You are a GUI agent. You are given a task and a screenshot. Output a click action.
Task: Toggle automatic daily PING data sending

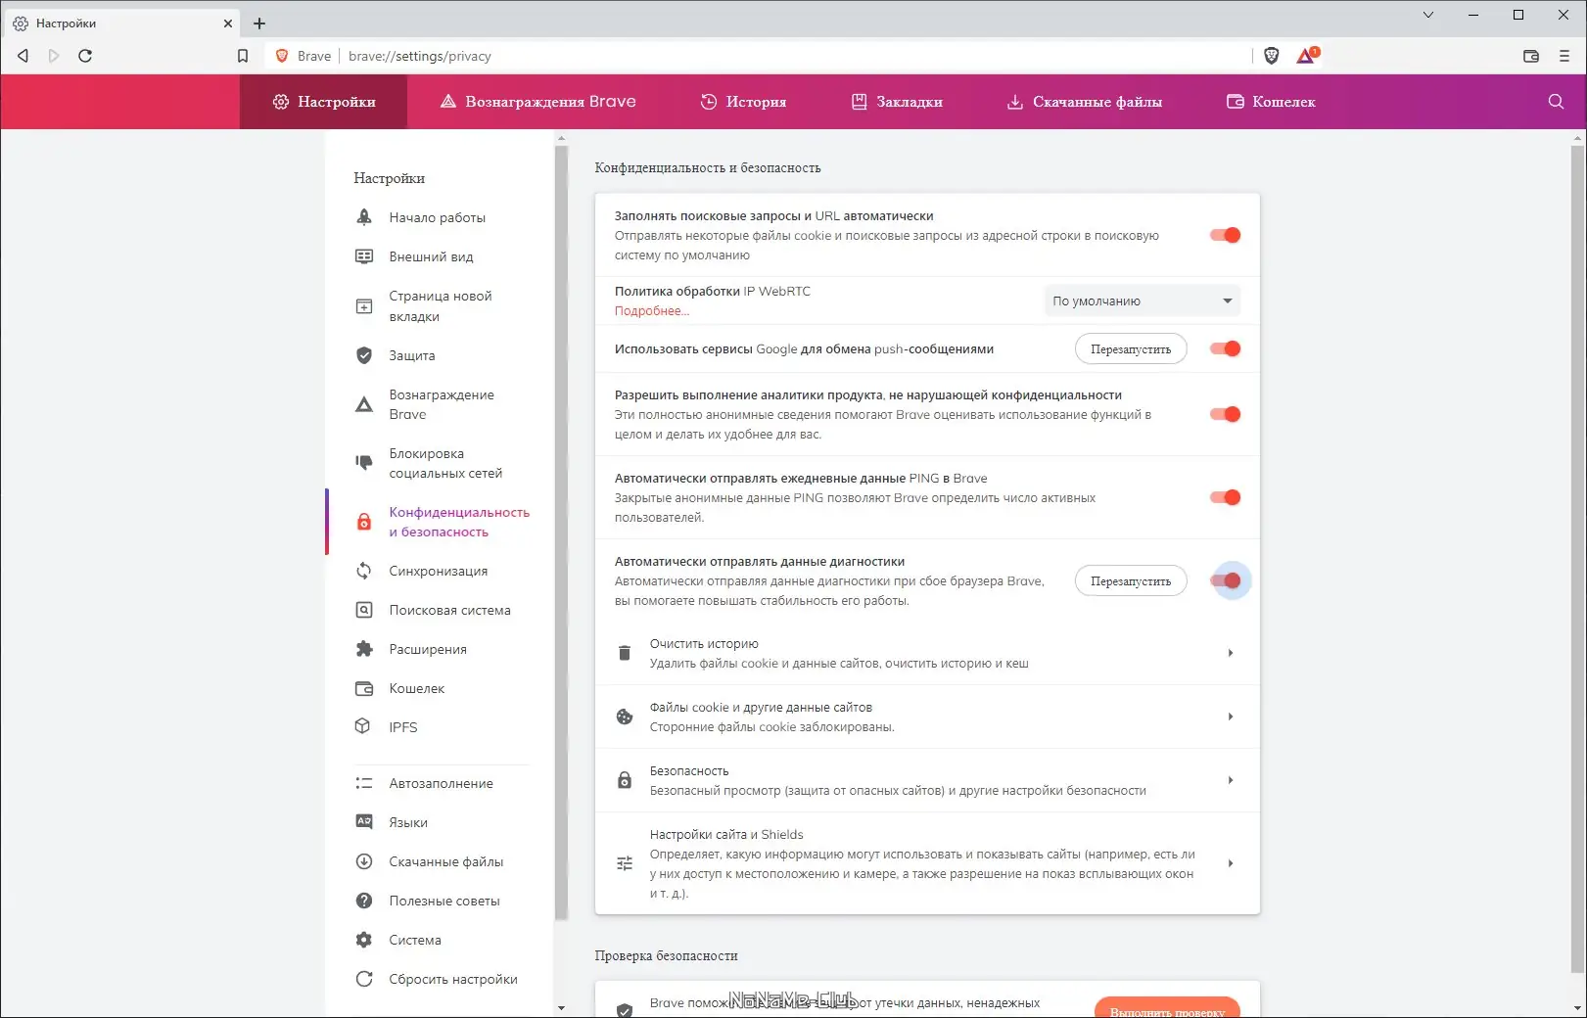[1226, 497]
